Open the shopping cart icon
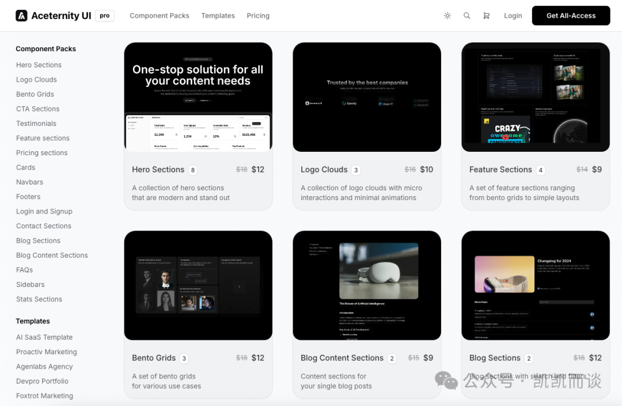The width and height of the screenshot is (622, 406). [x=486, y=16]
